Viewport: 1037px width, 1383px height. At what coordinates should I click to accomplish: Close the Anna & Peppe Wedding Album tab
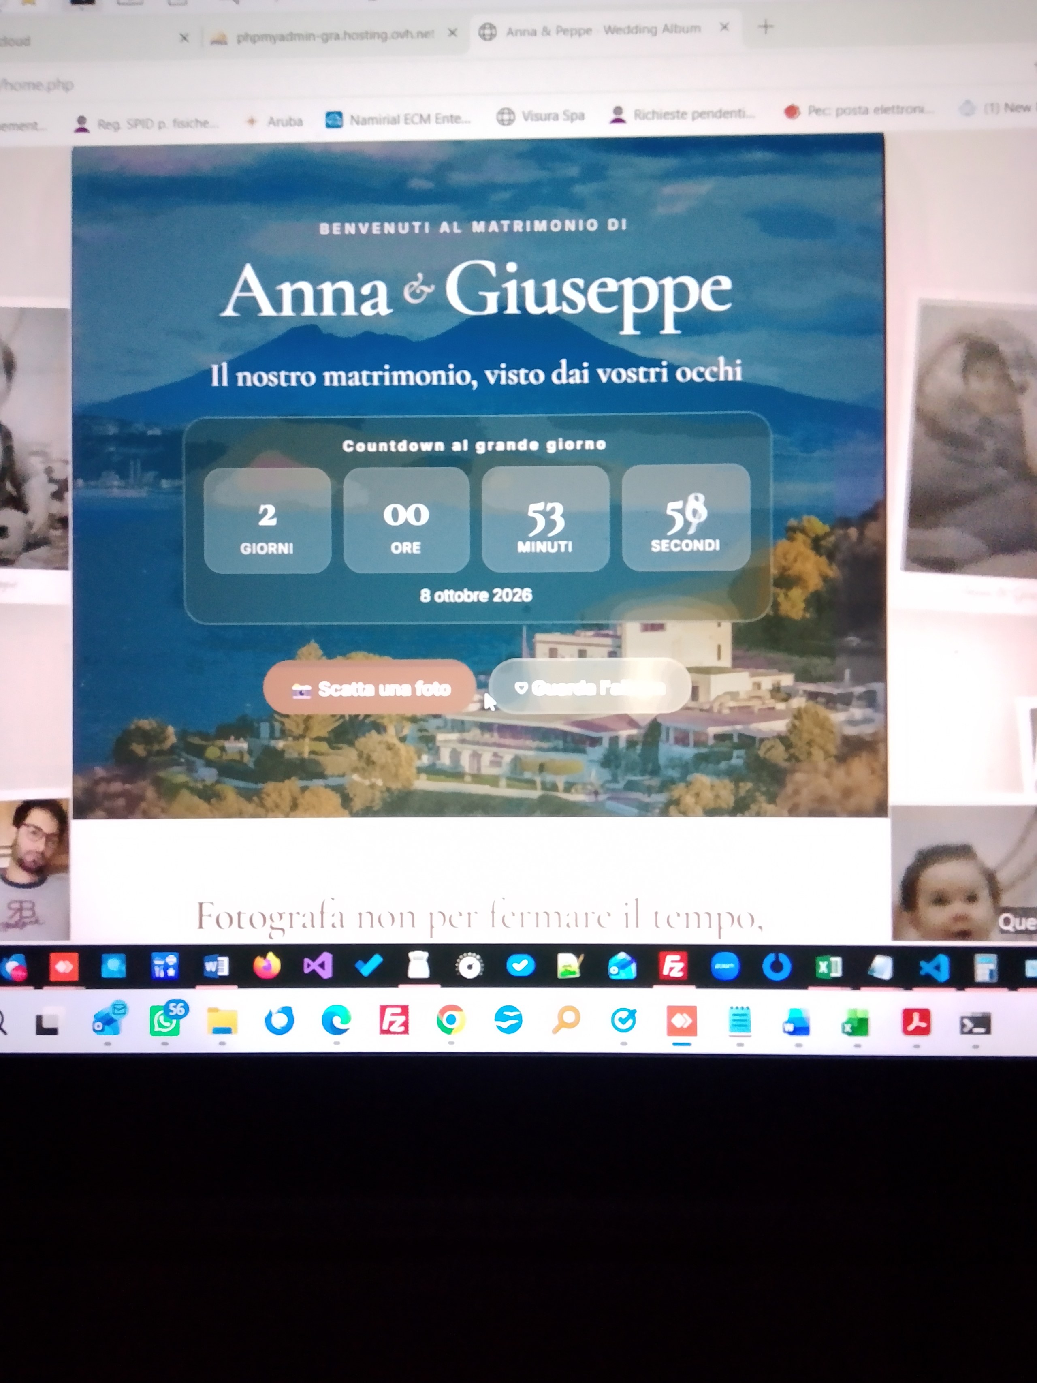pyautogui.click(x=724, y=27)
